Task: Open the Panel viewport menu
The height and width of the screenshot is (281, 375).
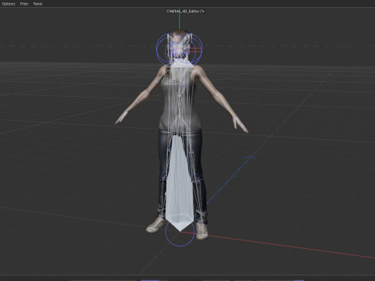Action: (37, 4)
